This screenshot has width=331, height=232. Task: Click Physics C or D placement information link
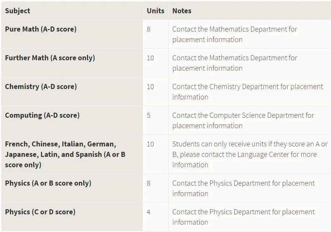pyautogui.click(x=298, y=212)
